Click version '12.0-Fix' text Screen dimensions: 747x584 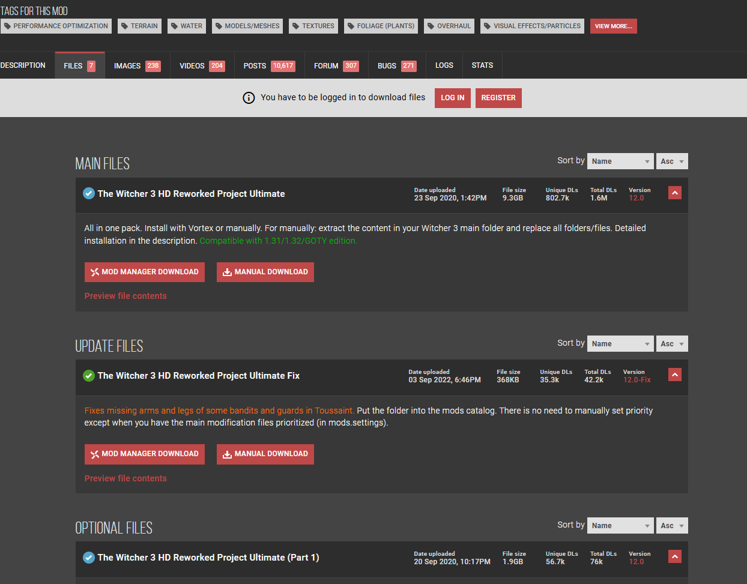point(637,380)
